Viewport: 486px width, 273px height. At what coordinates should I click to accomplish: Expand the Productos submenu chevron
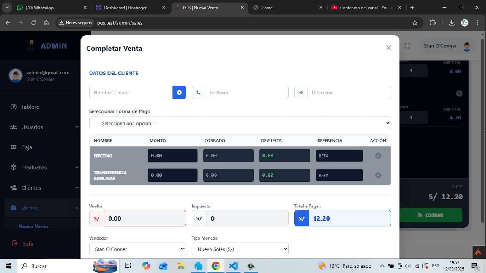pyautogui.click(x=77, y=168)
